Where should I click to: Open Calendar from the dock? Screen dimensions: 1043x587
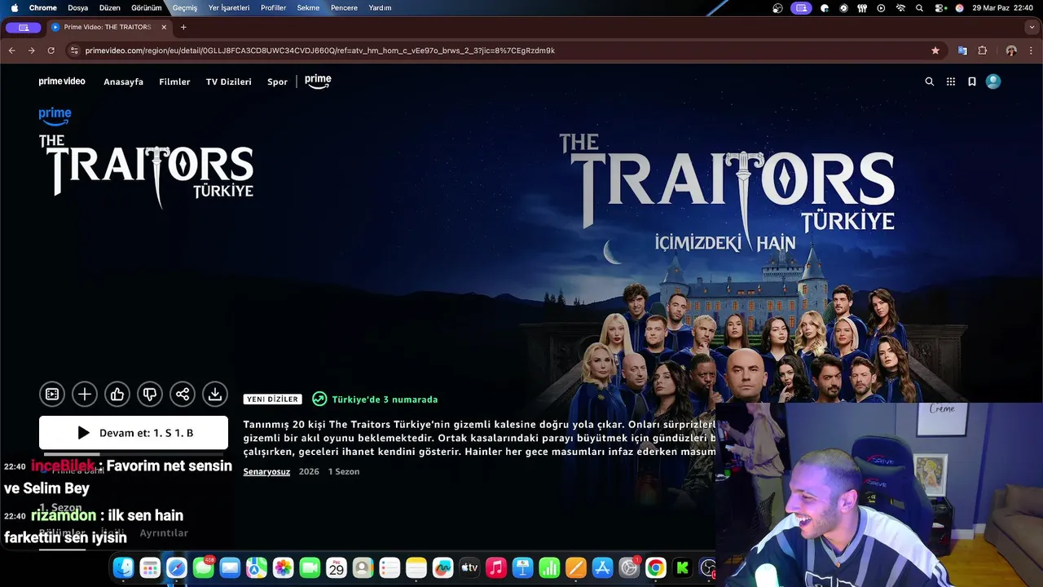pos(337,567)
